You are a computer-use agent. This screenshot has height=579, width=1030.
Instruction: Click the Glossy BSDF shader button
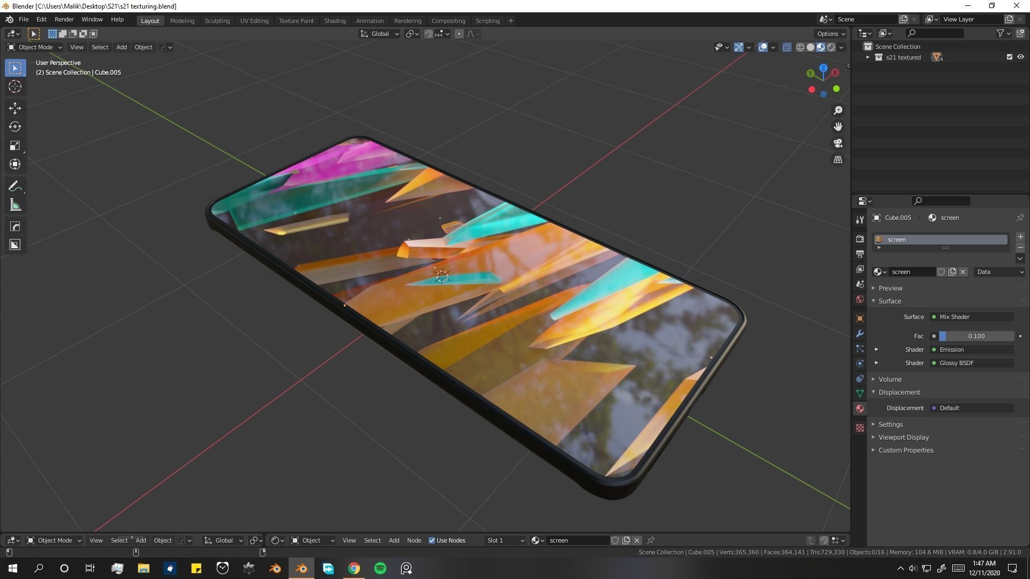tap(972, 363)
